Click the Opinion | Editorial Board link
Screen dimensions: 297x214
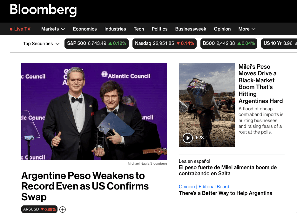pyautogui.click(x=204, y=187)
